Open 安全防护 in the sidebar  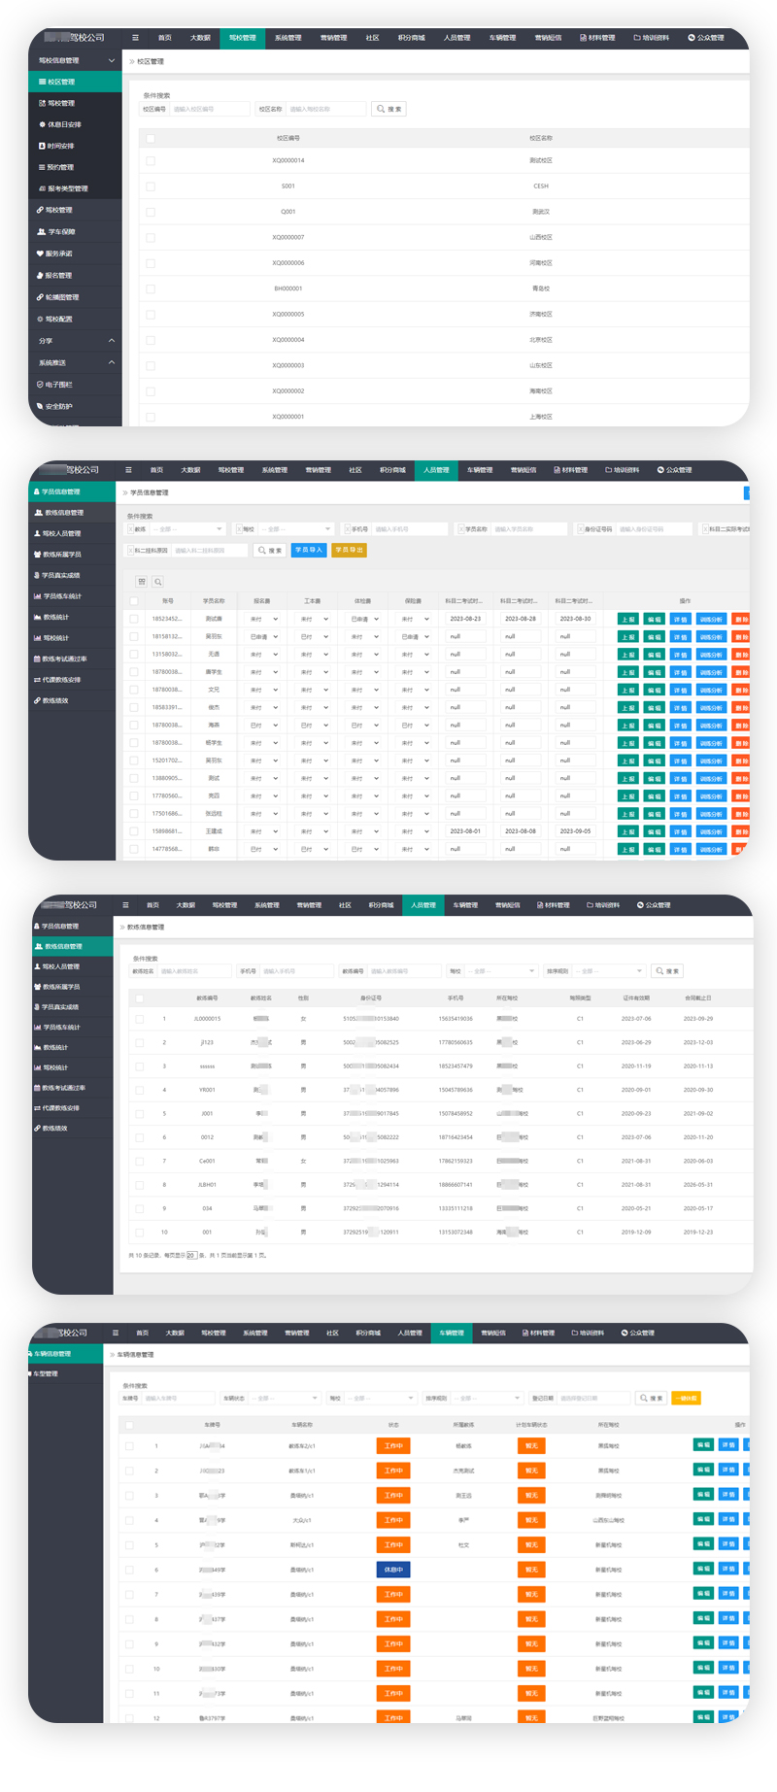tap(58, 406)
